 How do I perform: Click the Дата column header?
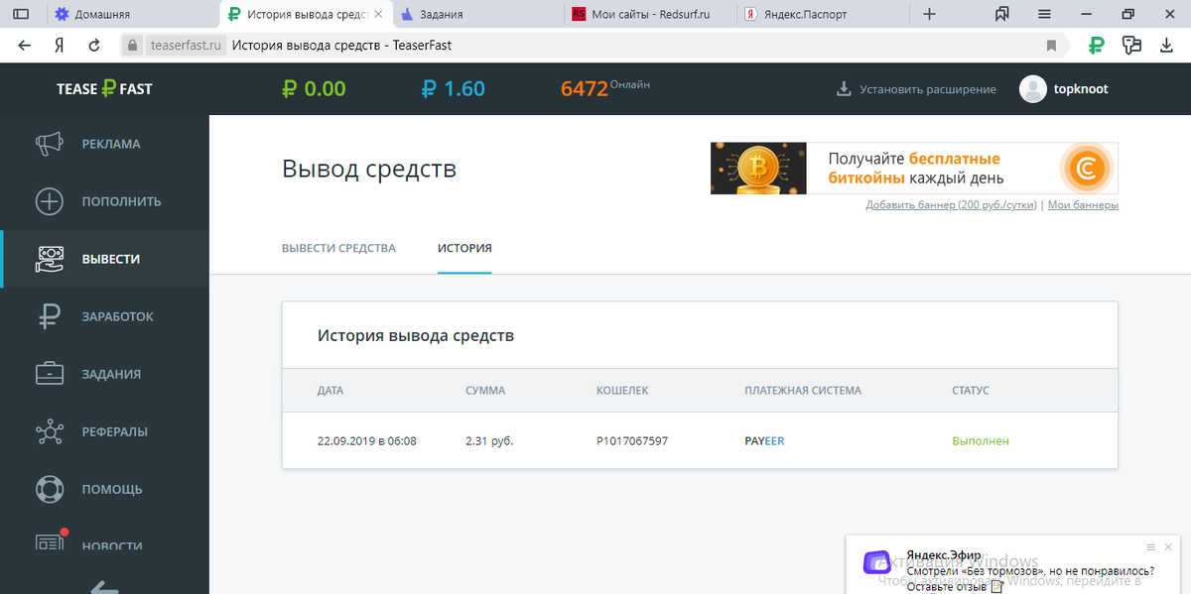[331, 391]
